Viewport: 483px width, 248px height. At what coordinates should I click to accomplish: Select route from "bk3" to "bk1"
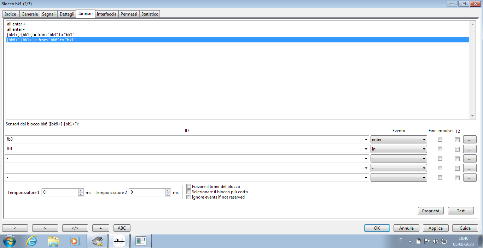pyautogui.click(x=41, y=34)
